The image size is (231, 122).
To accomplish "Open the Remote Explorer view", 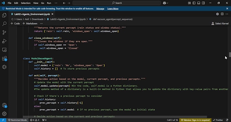I will 4,50.
